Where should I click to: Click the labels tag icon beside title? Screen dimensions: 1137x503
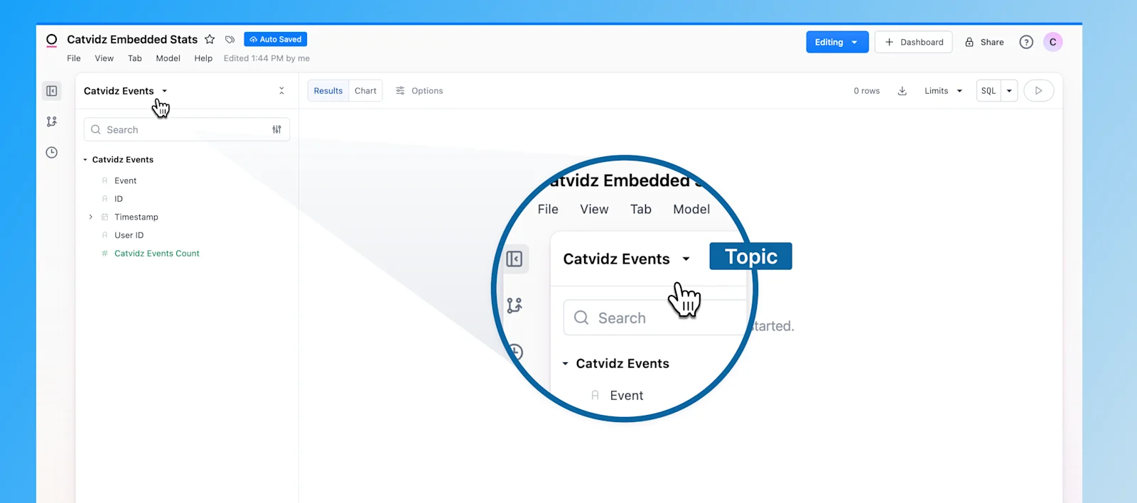230,40
